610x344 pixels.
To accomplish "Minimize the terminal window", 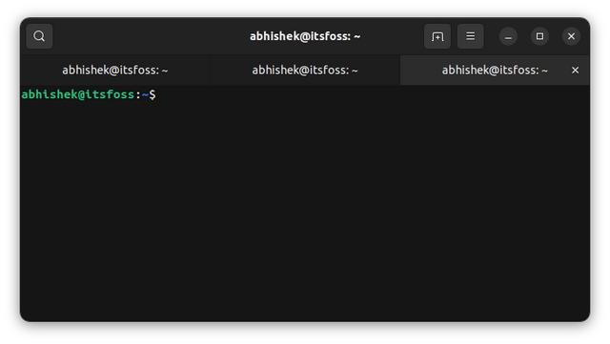I will coord(508,36).
